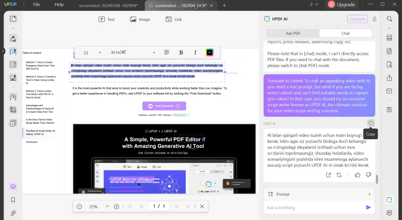Dislike the AI response with thumbs down
This screenshot has height=220, width=402.
pos(368,175)
